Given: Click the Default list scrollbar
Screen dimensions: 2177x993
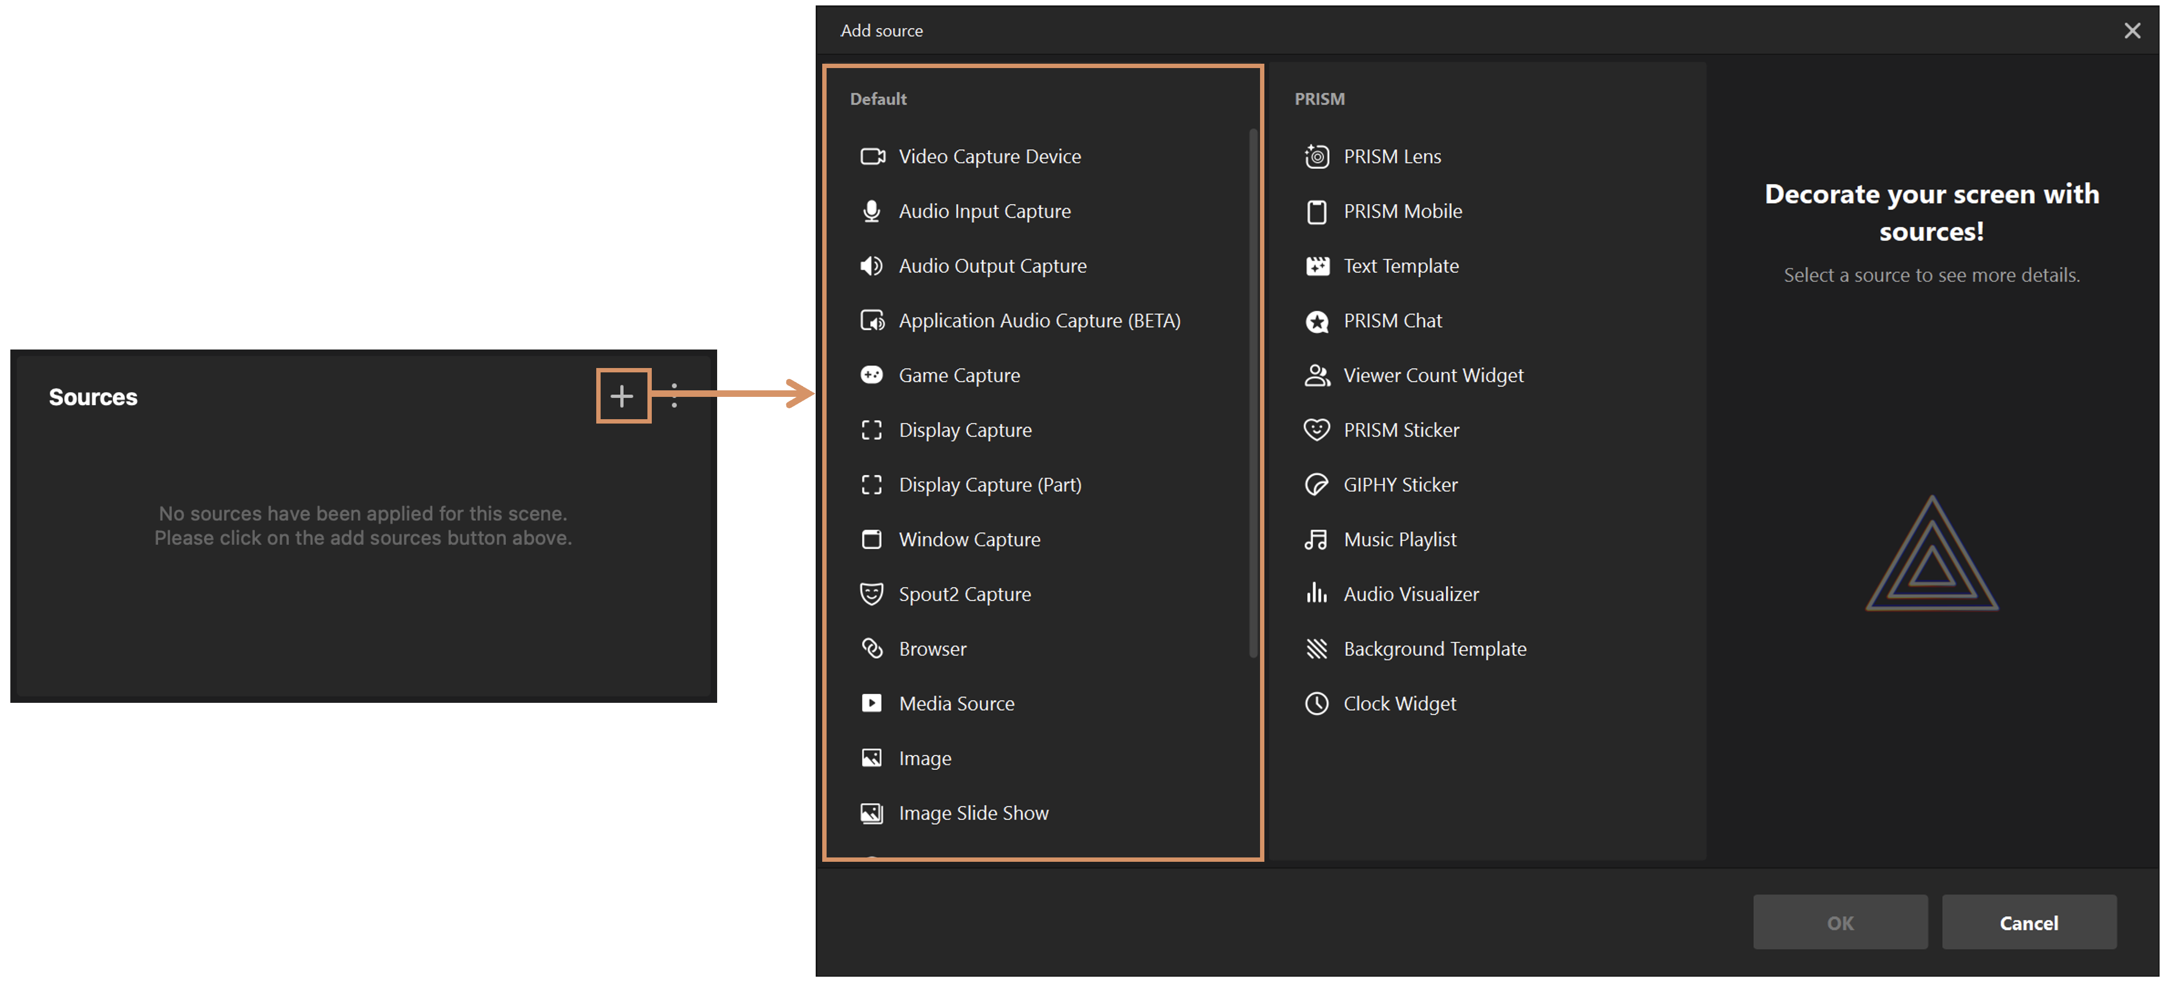Looking at the screenshot, I should tap(1253, 393).
